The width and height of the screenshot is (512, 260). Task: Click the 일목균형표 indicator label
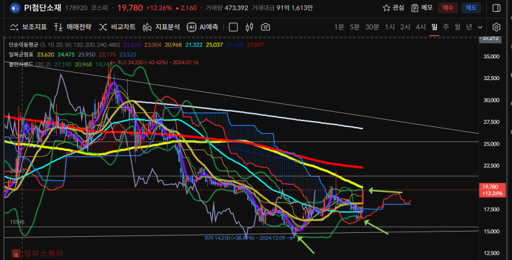[21, 54]
